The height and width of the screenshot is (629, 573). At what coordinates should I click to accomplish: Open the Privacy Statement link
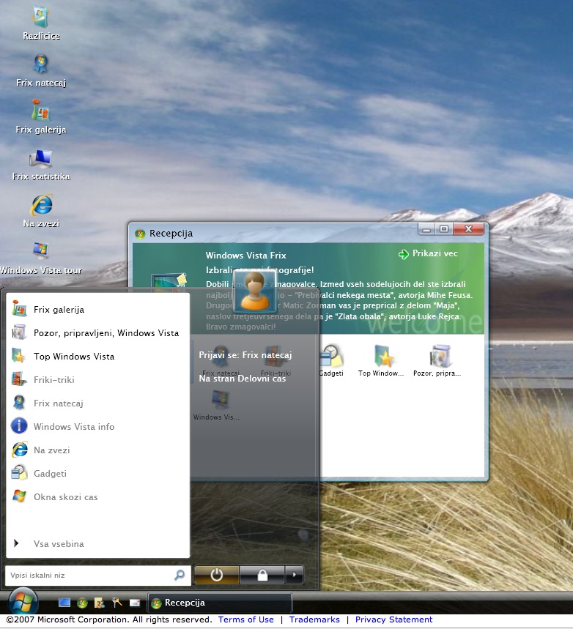393,619
